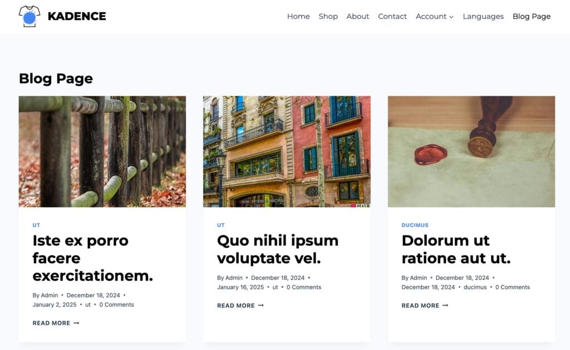The image size is (570, 350).
Task: Select Languages in navigation menu
Action: point(483,17)
